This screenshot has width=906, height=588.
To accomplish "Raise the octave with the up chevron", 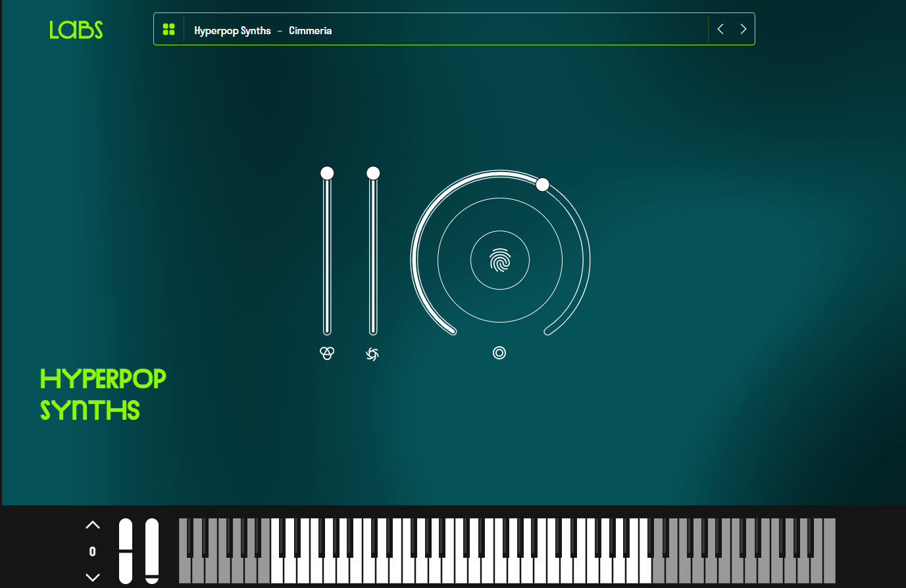I will click(93, 525).
